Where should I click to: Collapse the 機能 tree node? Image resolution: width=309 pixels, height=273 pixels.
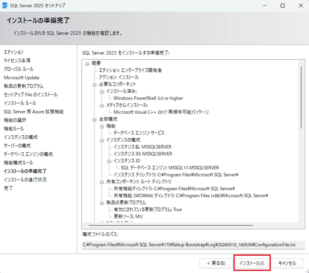[x=102, y=127]
